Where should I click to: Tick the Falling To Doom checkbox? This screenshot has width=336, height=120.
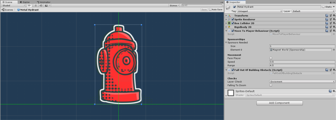coord(271,85)
